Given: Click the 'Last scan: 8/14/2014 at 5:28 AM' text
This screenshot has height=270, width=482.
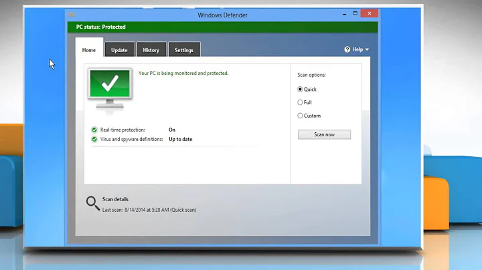Looking at the screenshot, I should (x=135, y=210).
